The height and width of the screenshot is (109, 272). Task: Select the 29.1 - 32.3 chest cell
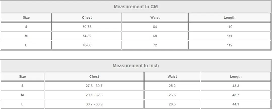(x=94, y=95)
